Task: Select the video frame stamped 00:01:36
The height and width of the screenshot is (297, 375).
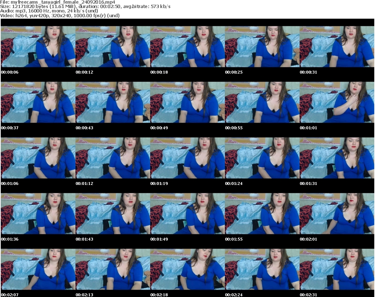Action: point(38,214)
